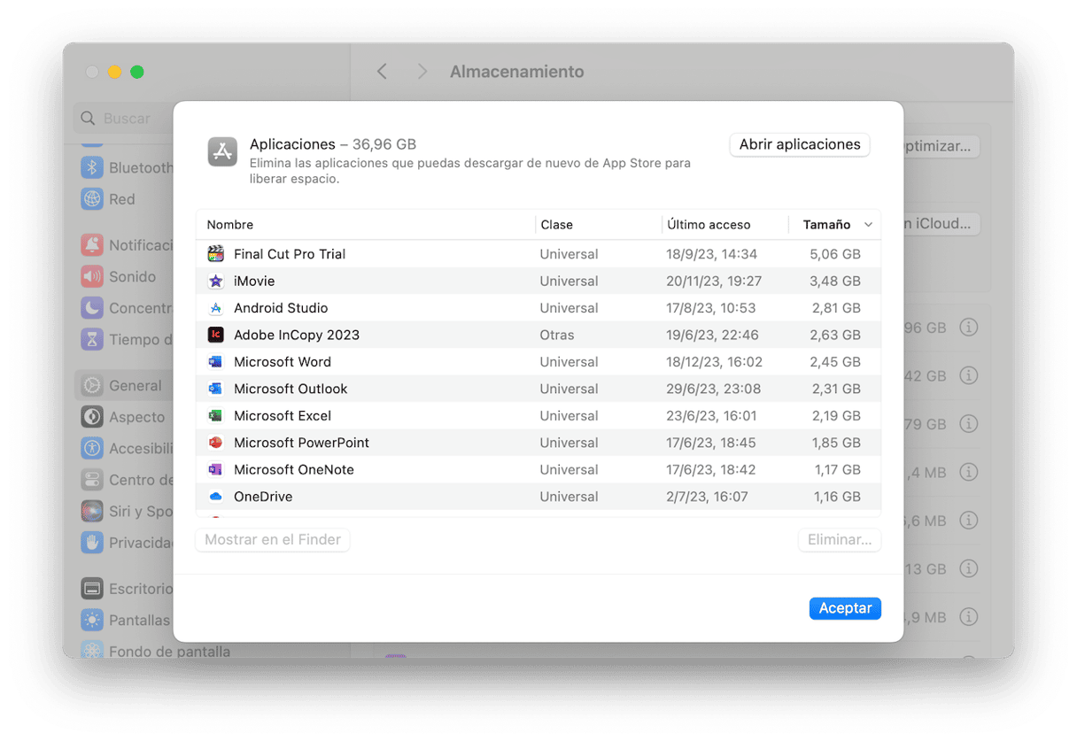This screenshot has height=741, width=1077.
Task: Click the OneDrive cloud icon
Action: pyautogui.click(x=215, y=497)
